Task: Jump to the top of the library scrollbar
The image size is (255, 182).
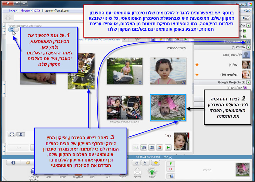Action: click(x=4, y=26)
